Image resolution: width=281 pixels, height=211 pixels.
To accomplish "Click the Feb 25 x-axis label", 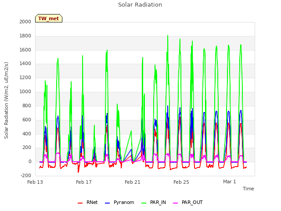I will tap(181, 182).
